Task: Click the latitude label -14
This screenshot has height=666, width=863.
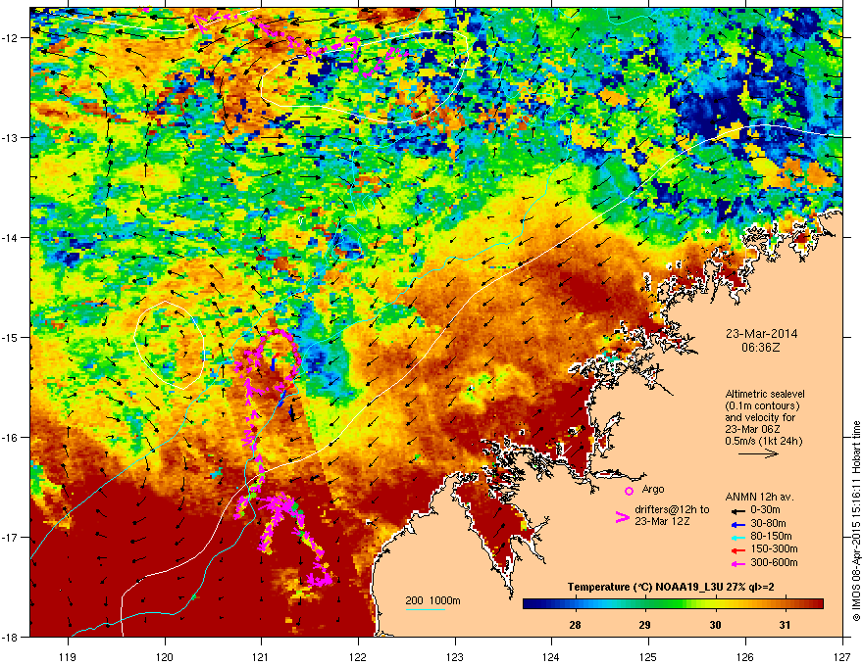Action: coord(10,237)
